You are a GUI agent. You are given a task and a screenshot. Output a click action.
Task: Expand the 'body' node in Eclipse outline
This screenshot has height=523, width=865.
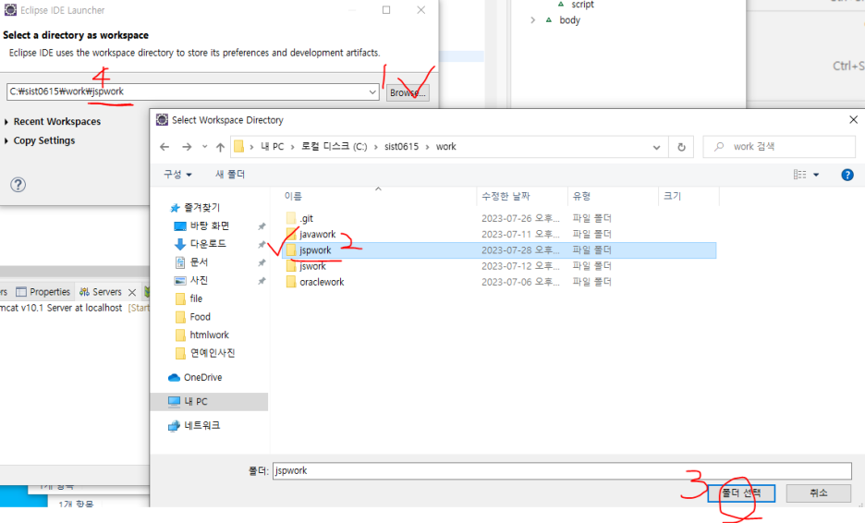pos(532,20)
